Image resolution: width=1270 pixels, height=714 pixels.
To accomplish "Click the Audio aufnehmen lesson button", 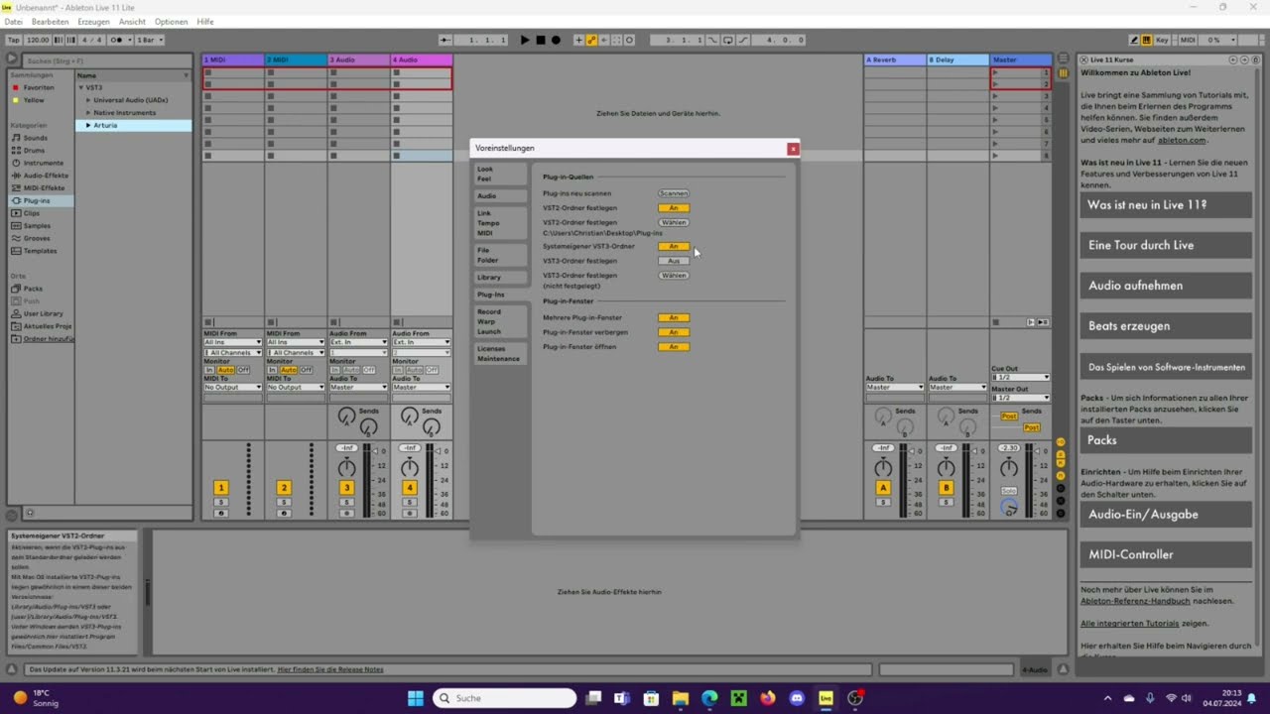I will pos(1166,286).
